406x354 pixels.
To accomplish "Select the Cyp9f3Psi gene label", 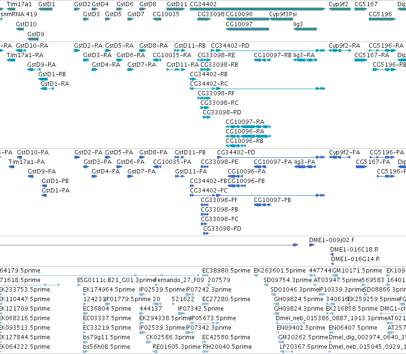I will [x=283, y=14].
